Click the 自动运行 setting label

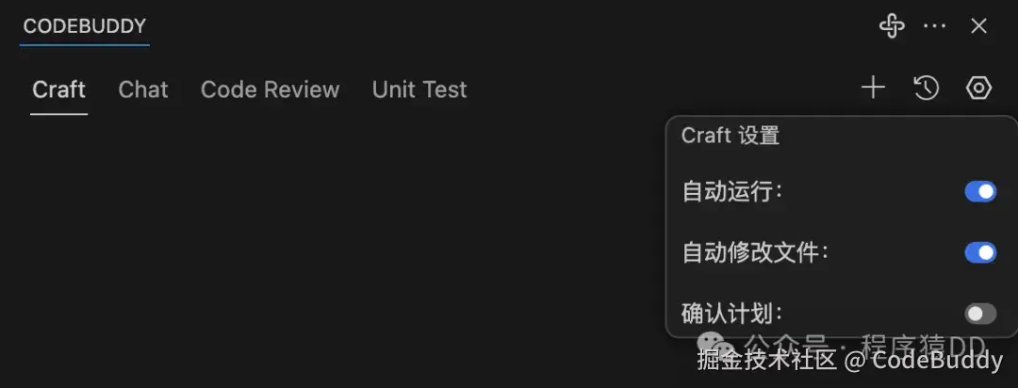[x=732, y=192]
